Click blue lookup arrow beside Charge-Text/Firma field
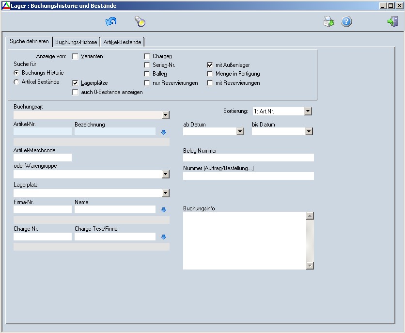The width and height of the screenshot is (405, 333). pos(164,237)
